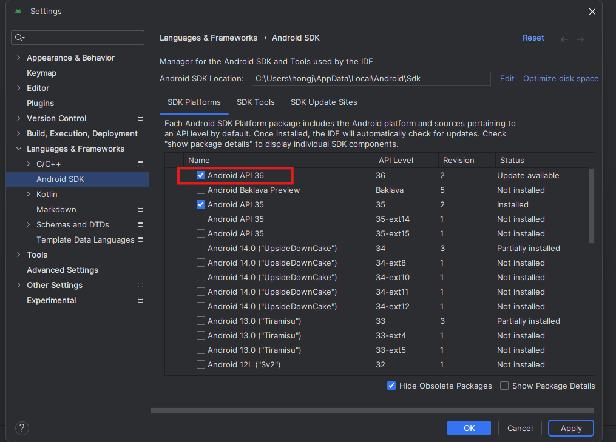Click the forward navigation arrow next to Reset

click(580, 39)
